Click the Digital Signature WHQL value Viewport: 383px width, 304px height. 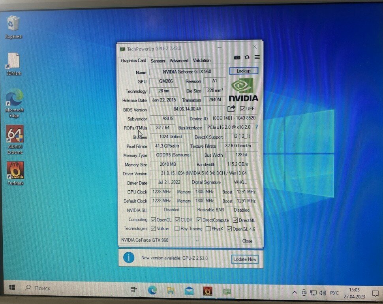240,182
